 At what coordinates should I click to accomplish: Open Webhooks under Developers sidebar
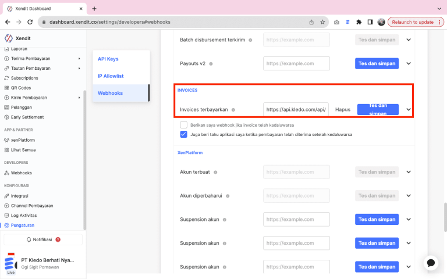(21, 173)
